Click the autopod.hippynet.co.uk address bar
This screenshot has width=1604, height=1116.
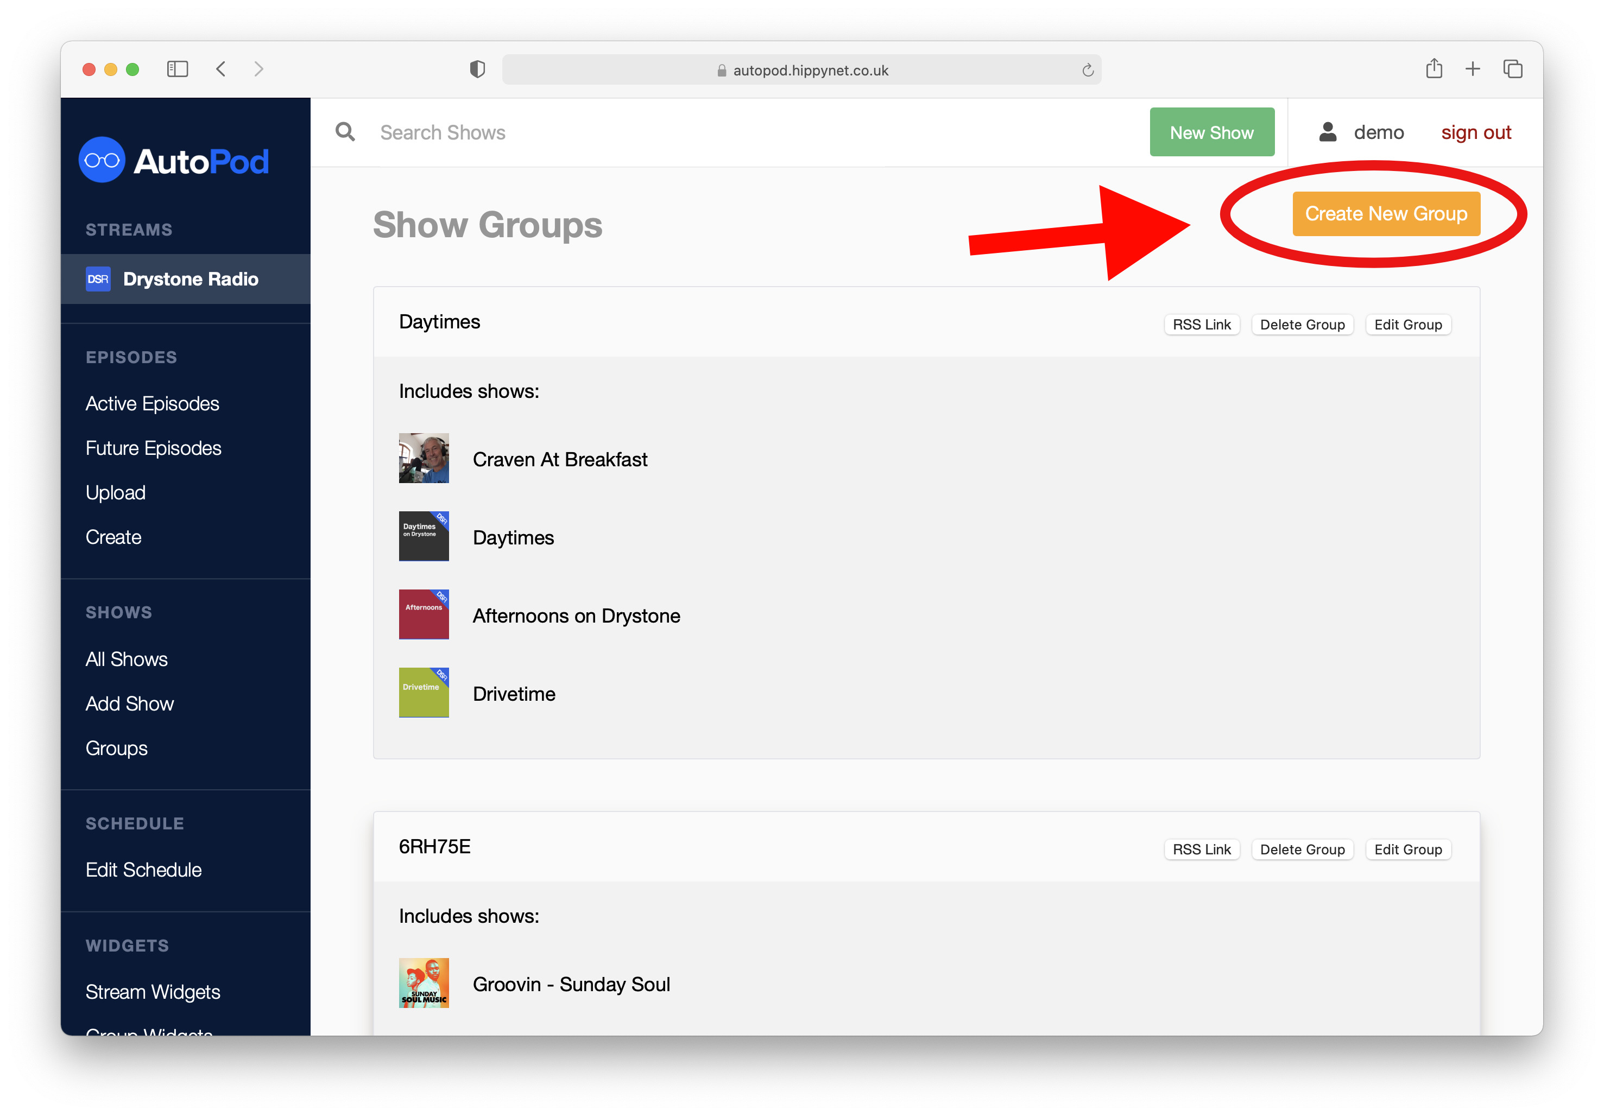click(x=801, y=70)
